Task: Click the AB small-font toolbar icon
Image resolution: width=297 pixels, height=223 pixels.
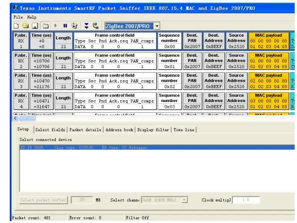Action: click(x=96, y=26)
